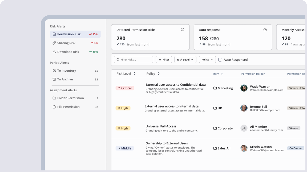Click the 10% trend indicator on Download Risk
307x172 pixels.
tap(93, 52)
